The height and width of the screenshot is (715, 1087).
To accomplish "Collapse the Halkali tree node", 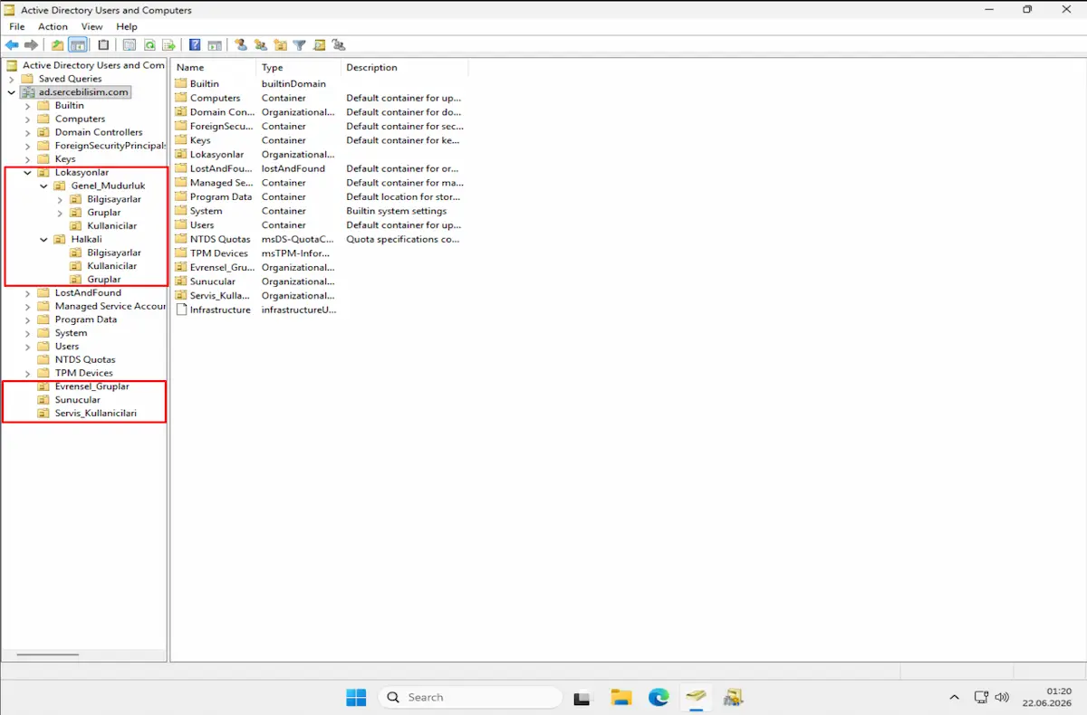I will (43, 239).
